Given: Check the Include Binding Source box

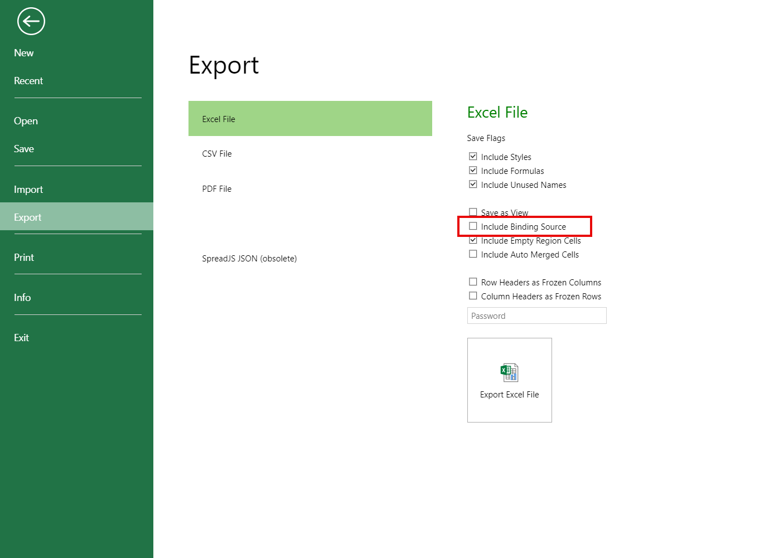Looking at the screenshot, I should [x=473, y=226].
